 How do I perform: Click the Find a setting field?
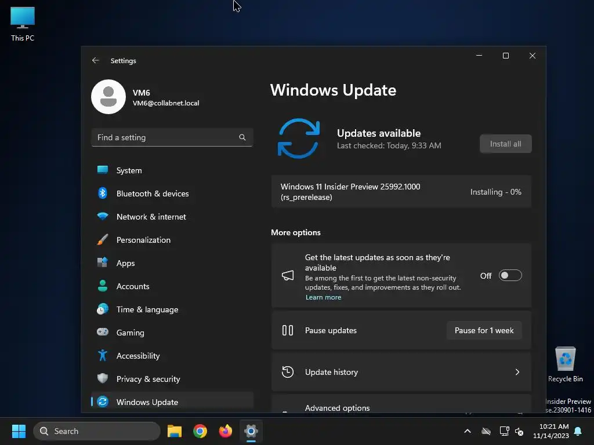pos(172,137)
